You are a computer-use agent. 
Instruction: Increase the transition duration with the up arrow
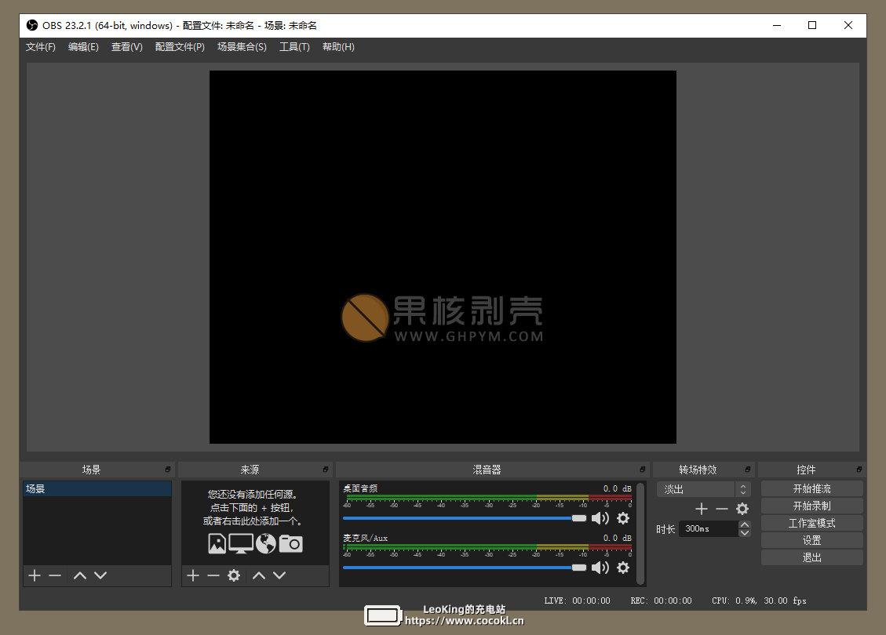click(x=745, y=525)
